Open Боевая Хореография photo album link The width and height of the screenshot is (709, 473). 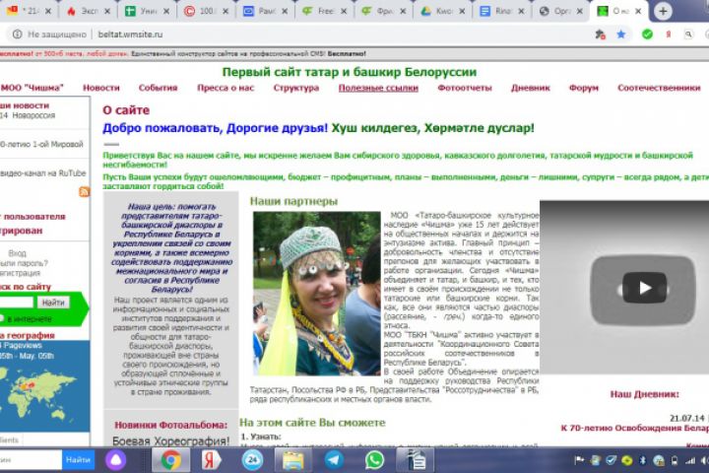171,440
